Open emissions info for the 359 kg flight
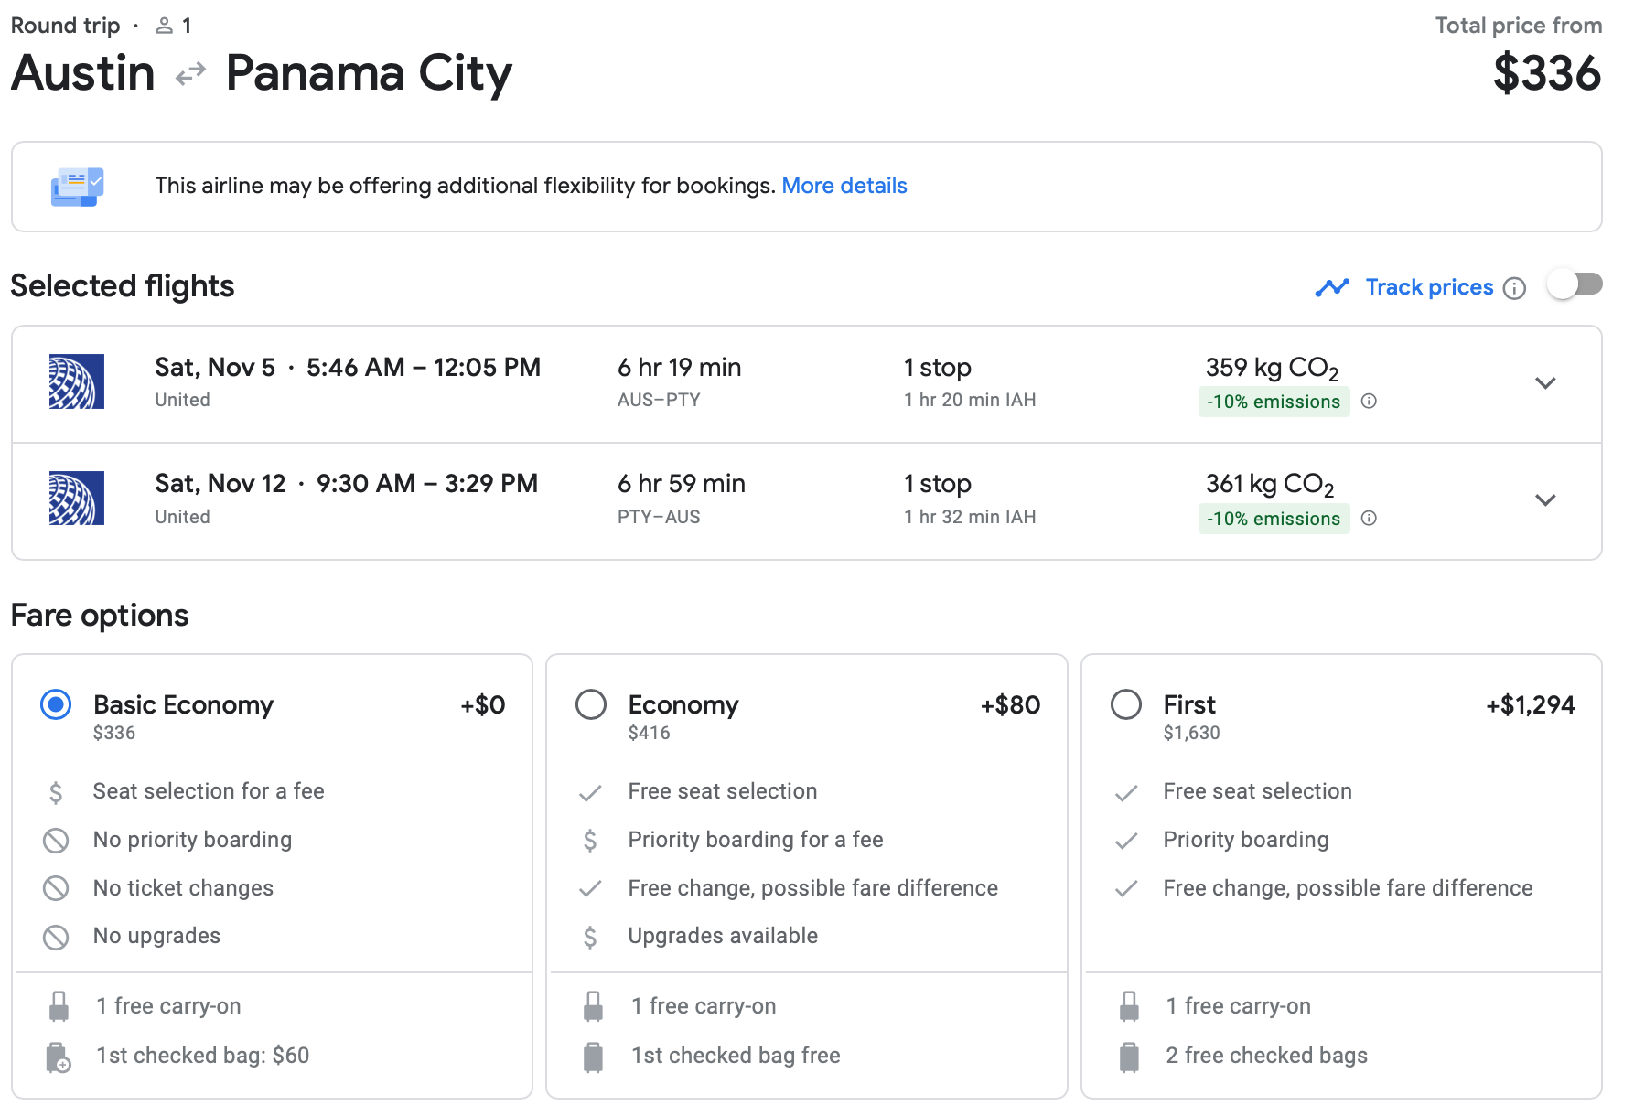This screenshot has height=1116, width=1634. coord(1369,401)
